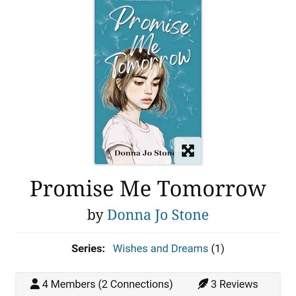Click the enlarge cover arrows icon
This screenshot has width=296, height=296.
(x=188, y=151)
